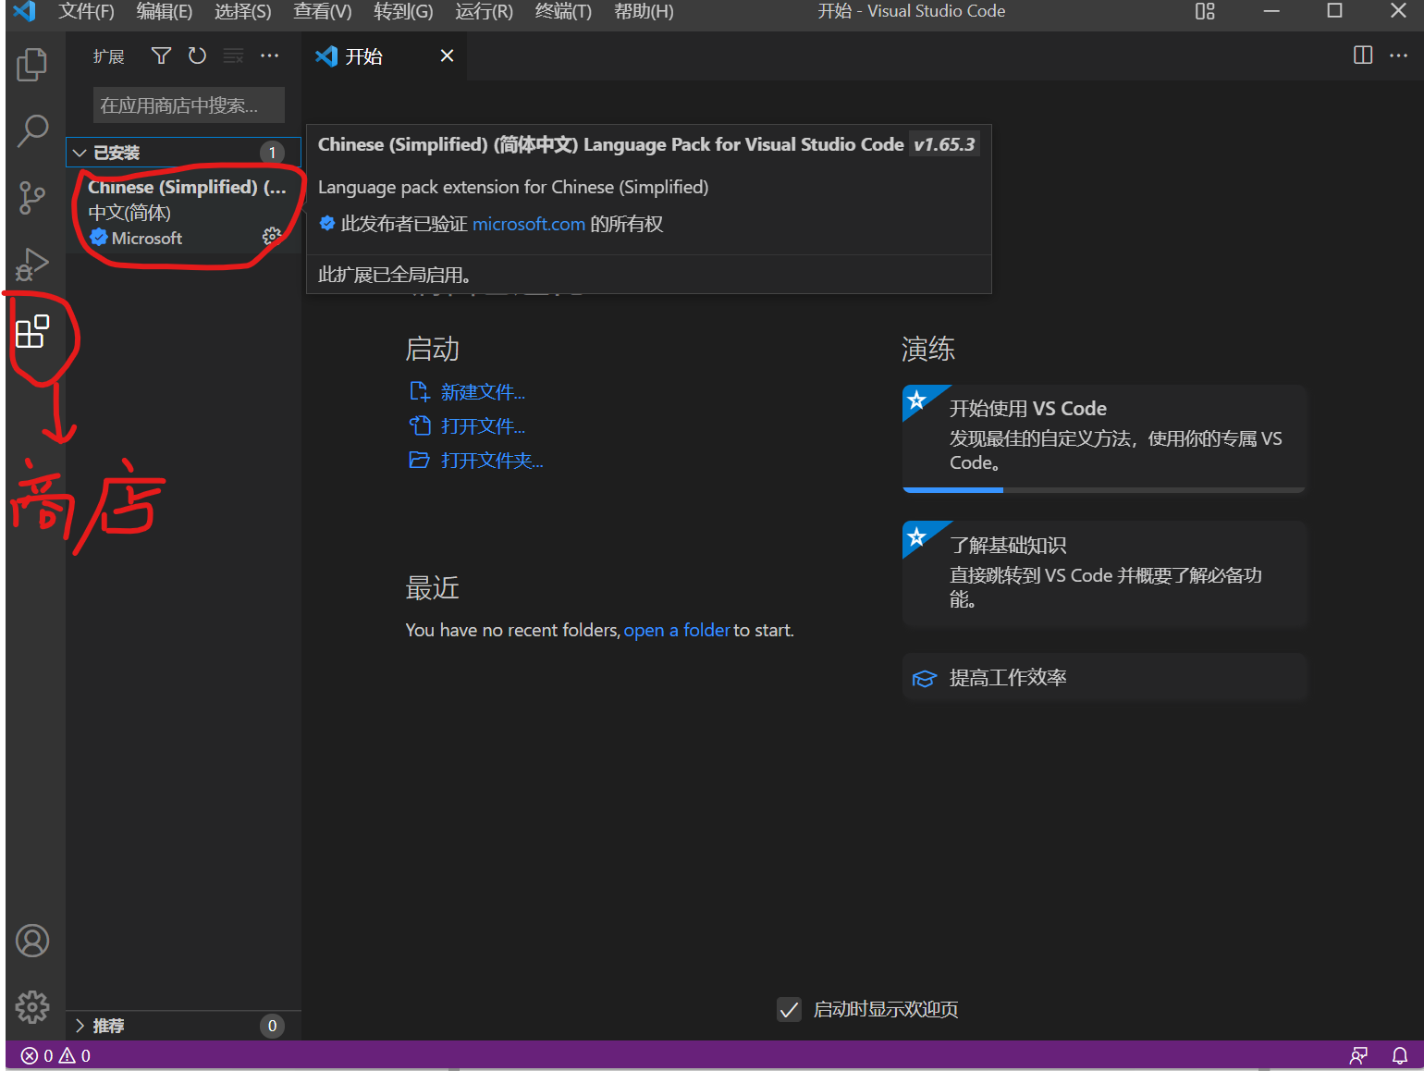This screenshot has height=1071, width=1424.
Task: Close the 开始 welcome tab
Action: 447,55
